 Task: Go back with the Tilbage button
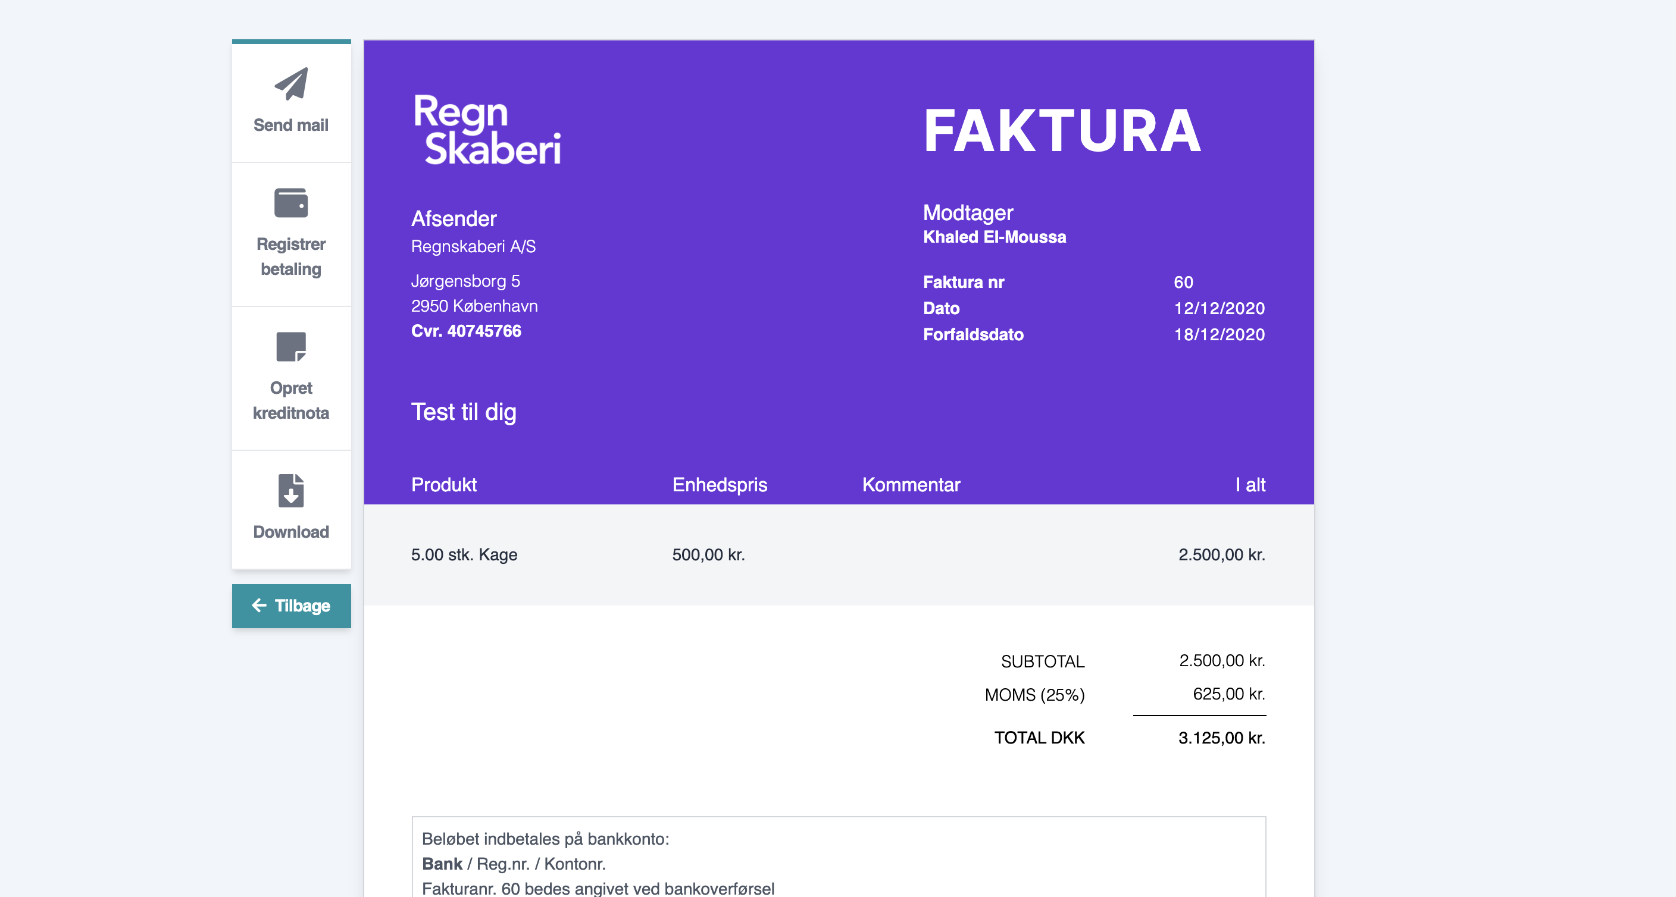tap(292, 606)
